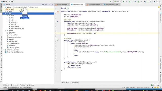The image size is (162, 91).
Task: Collapse the Notes root project node
Action: click(3, 7)
